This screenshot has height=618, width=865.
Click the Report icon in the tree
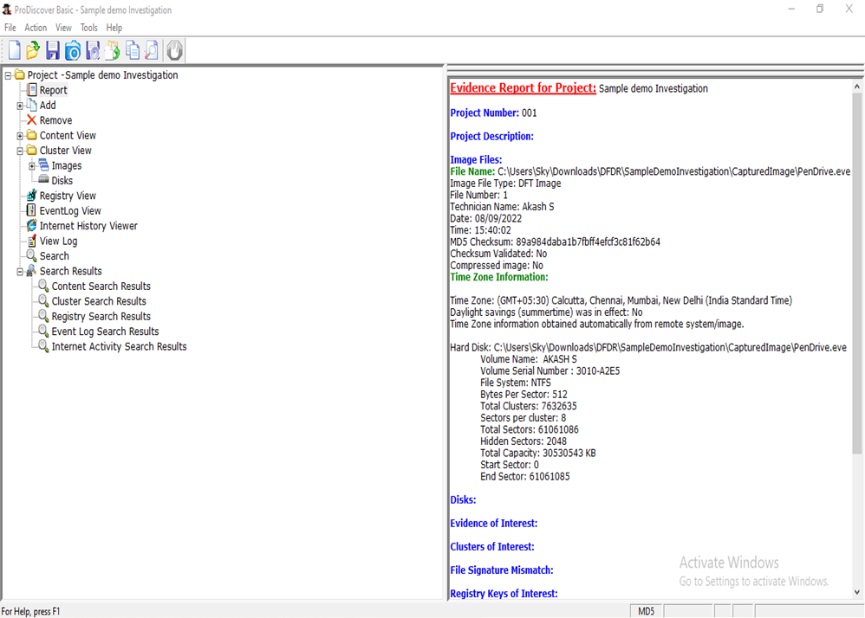click(32, 90)
